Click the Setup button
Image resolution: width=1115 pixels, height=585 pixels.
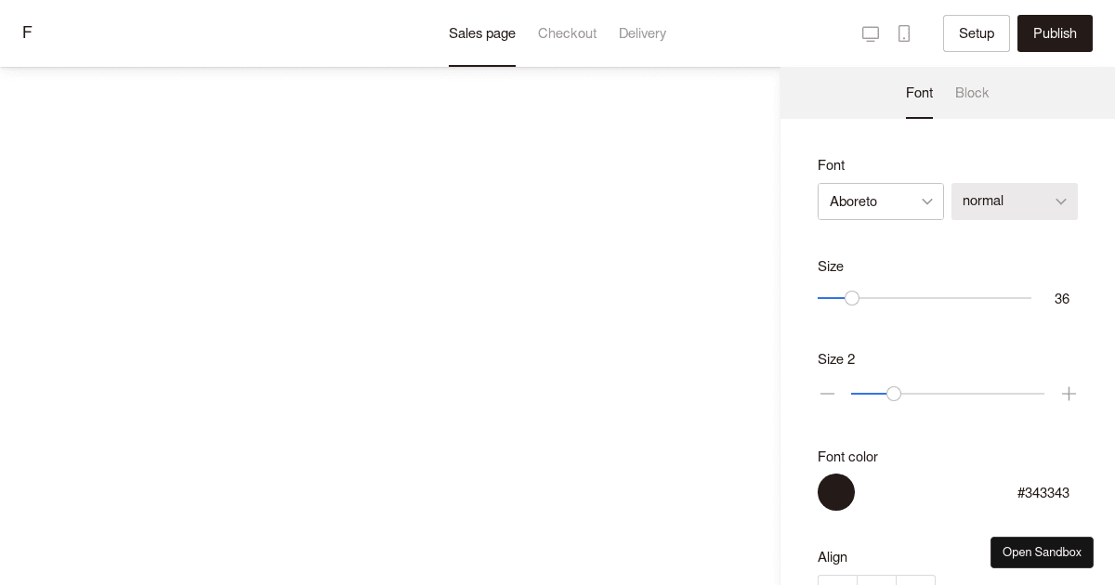[977, 33]
